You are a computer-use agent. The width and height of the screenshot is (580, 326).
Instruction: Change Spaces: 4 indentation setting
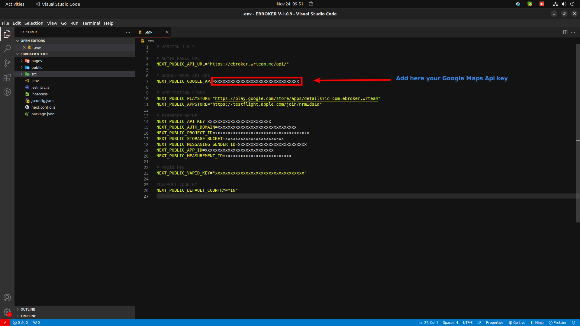(450, 323)
